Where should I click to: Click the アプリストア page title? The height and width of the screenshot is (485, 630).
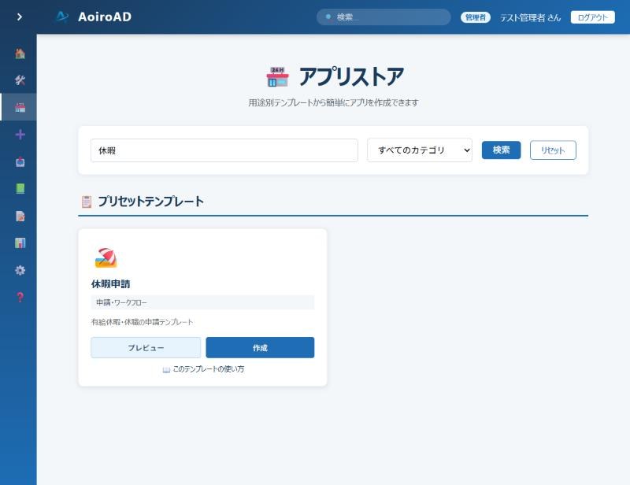(351, 76)
